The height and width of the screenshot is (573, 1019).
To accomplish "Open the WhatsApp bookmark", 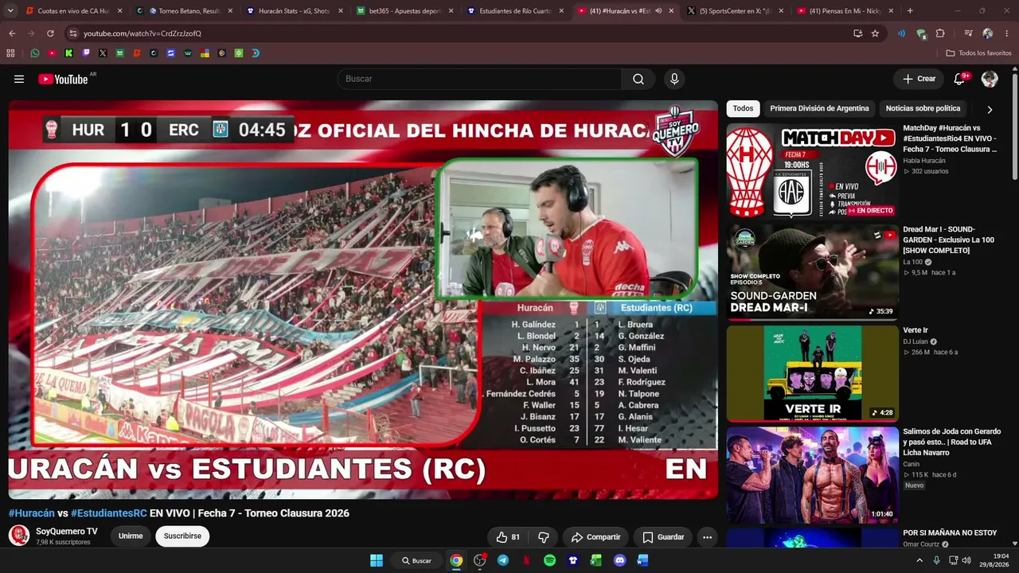I will (35, 53).
